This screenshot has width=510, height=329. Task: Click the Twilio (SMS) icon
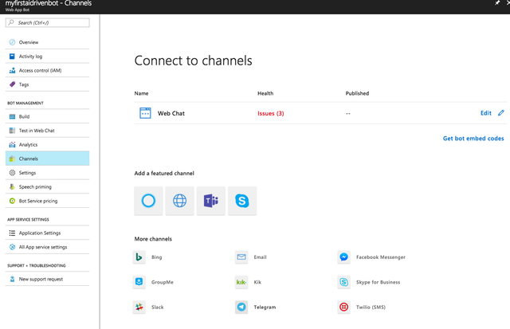343,307
